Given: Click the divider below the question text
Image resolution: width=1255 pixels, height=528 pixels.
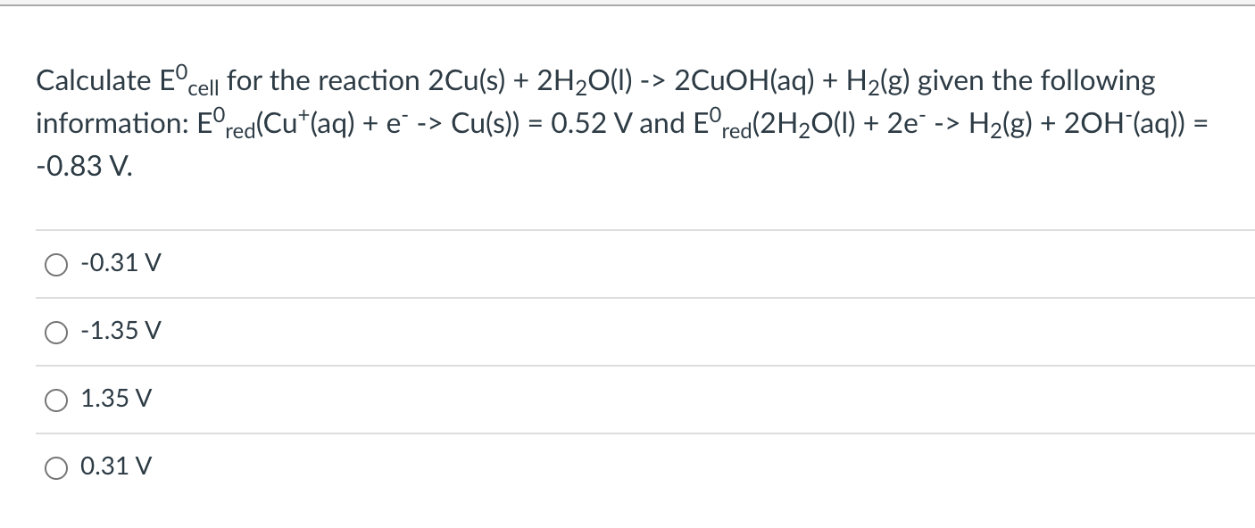Looking at the screenshot, I should [625, 229].
